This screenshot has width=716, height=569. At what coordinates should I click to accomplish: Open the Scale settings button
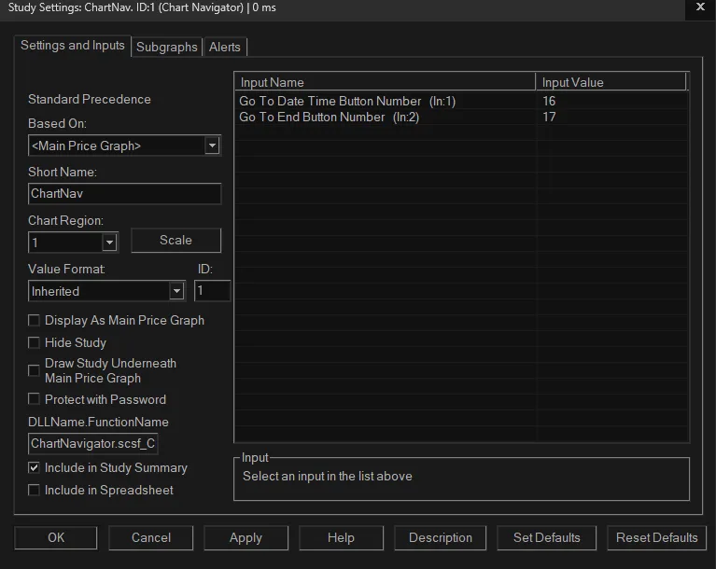pos(175,240)
